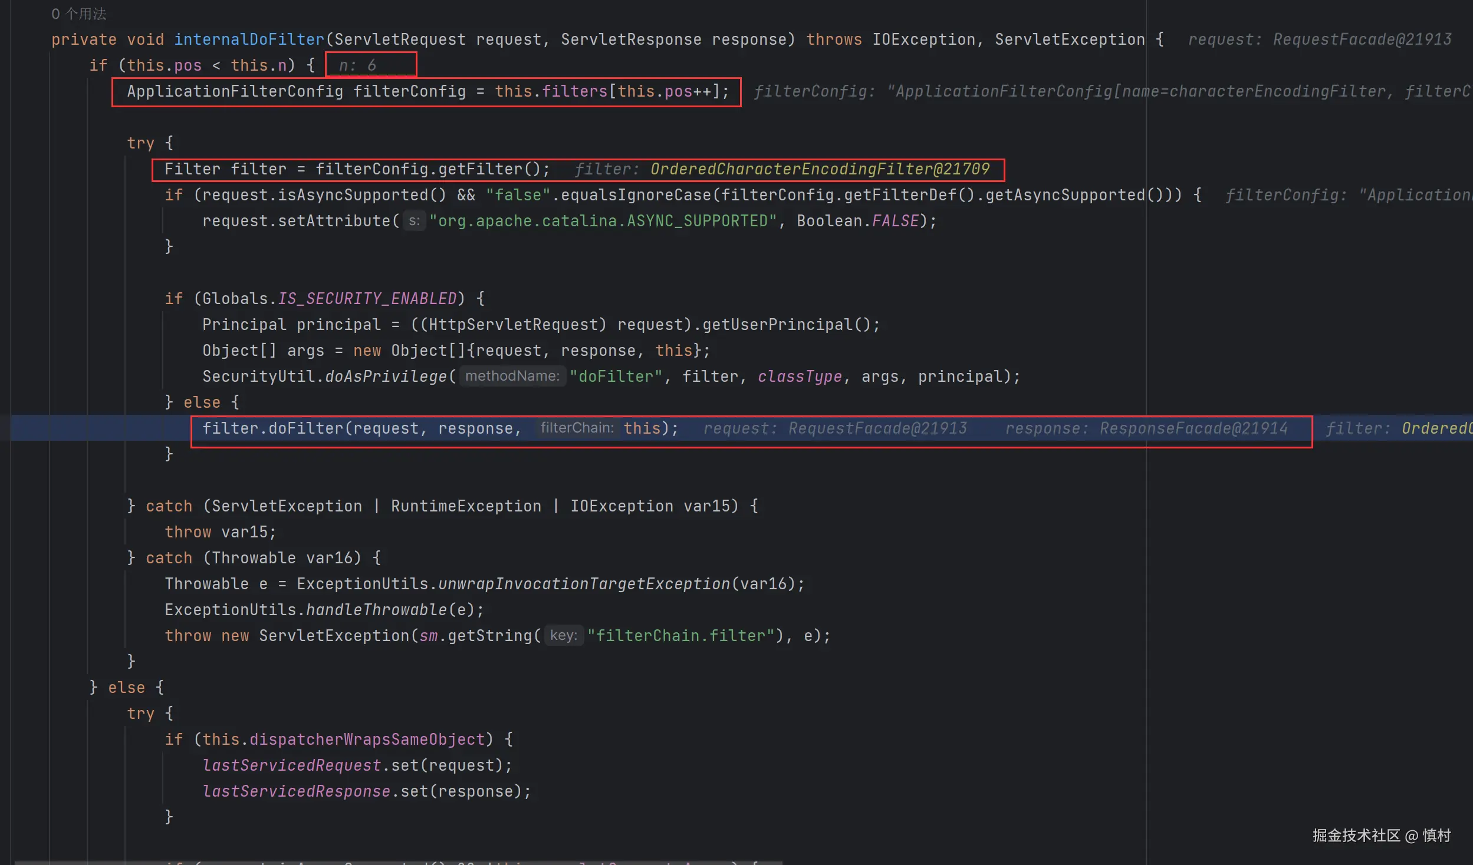Click the IS_SECURITY_ENABLED constant
This screenshot has height=865, width=1473.
tap(367, 299)
